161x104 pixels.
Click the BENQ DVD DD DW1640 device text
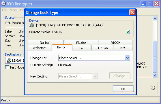[69, 25]
